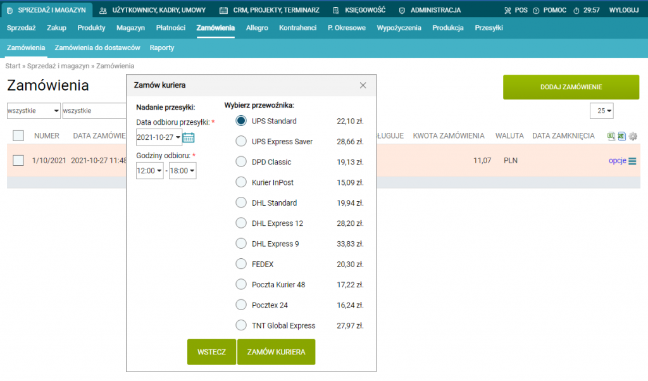
Task: Switch to the Raporty tab
Action: tap(162, 47)
